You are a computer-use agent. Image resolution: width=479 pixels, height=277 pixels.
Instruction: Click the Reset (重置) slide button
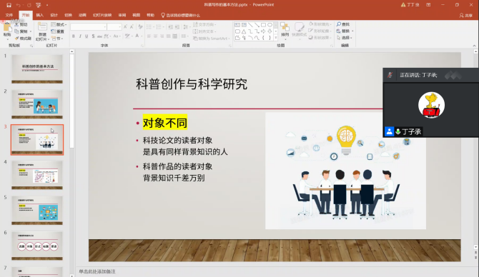pos(57,31)
